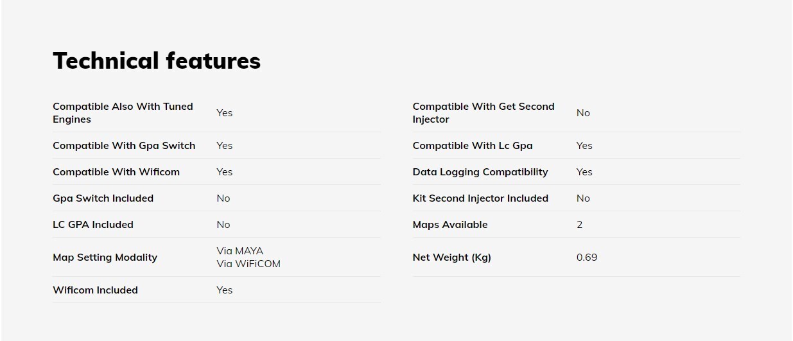The height and width of the screenshot is (341, 793).
Task: Click the Via MAYA value text
Action: coord(240,251)
